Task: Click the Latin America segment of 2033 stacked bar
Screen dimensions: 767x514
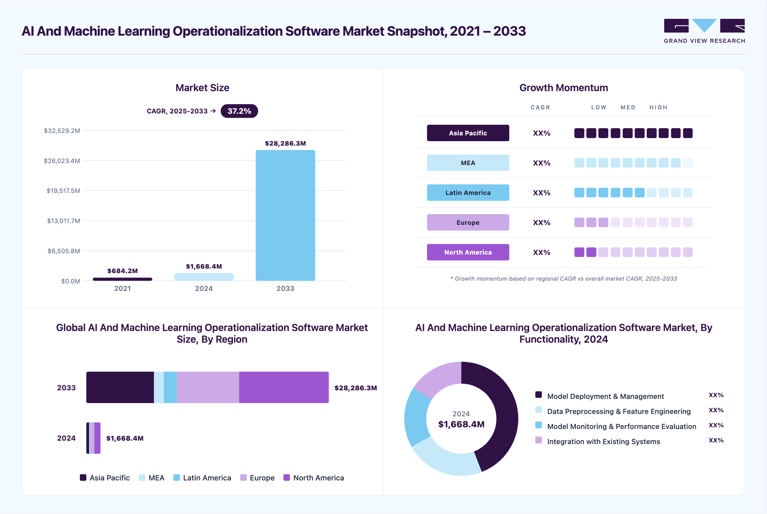Action: (170, 387)
